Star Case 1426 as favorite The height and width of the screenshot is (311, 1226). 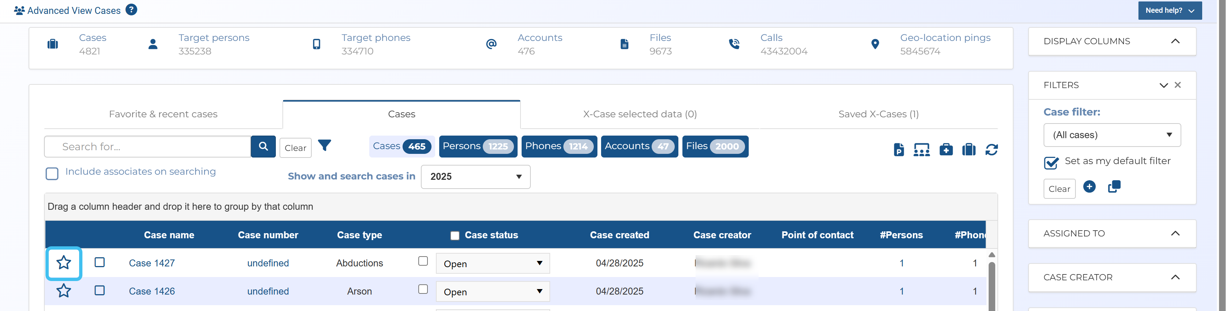[x=64, y=291]
